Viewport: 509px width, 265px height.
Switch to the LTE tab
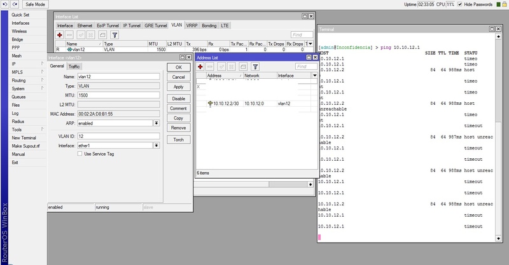(225, 25)
